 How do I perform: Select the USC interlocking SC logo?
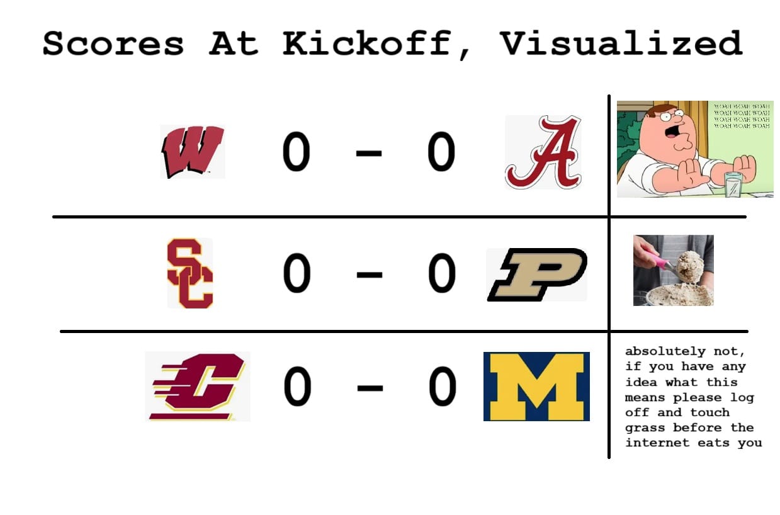tap(190, 273)
